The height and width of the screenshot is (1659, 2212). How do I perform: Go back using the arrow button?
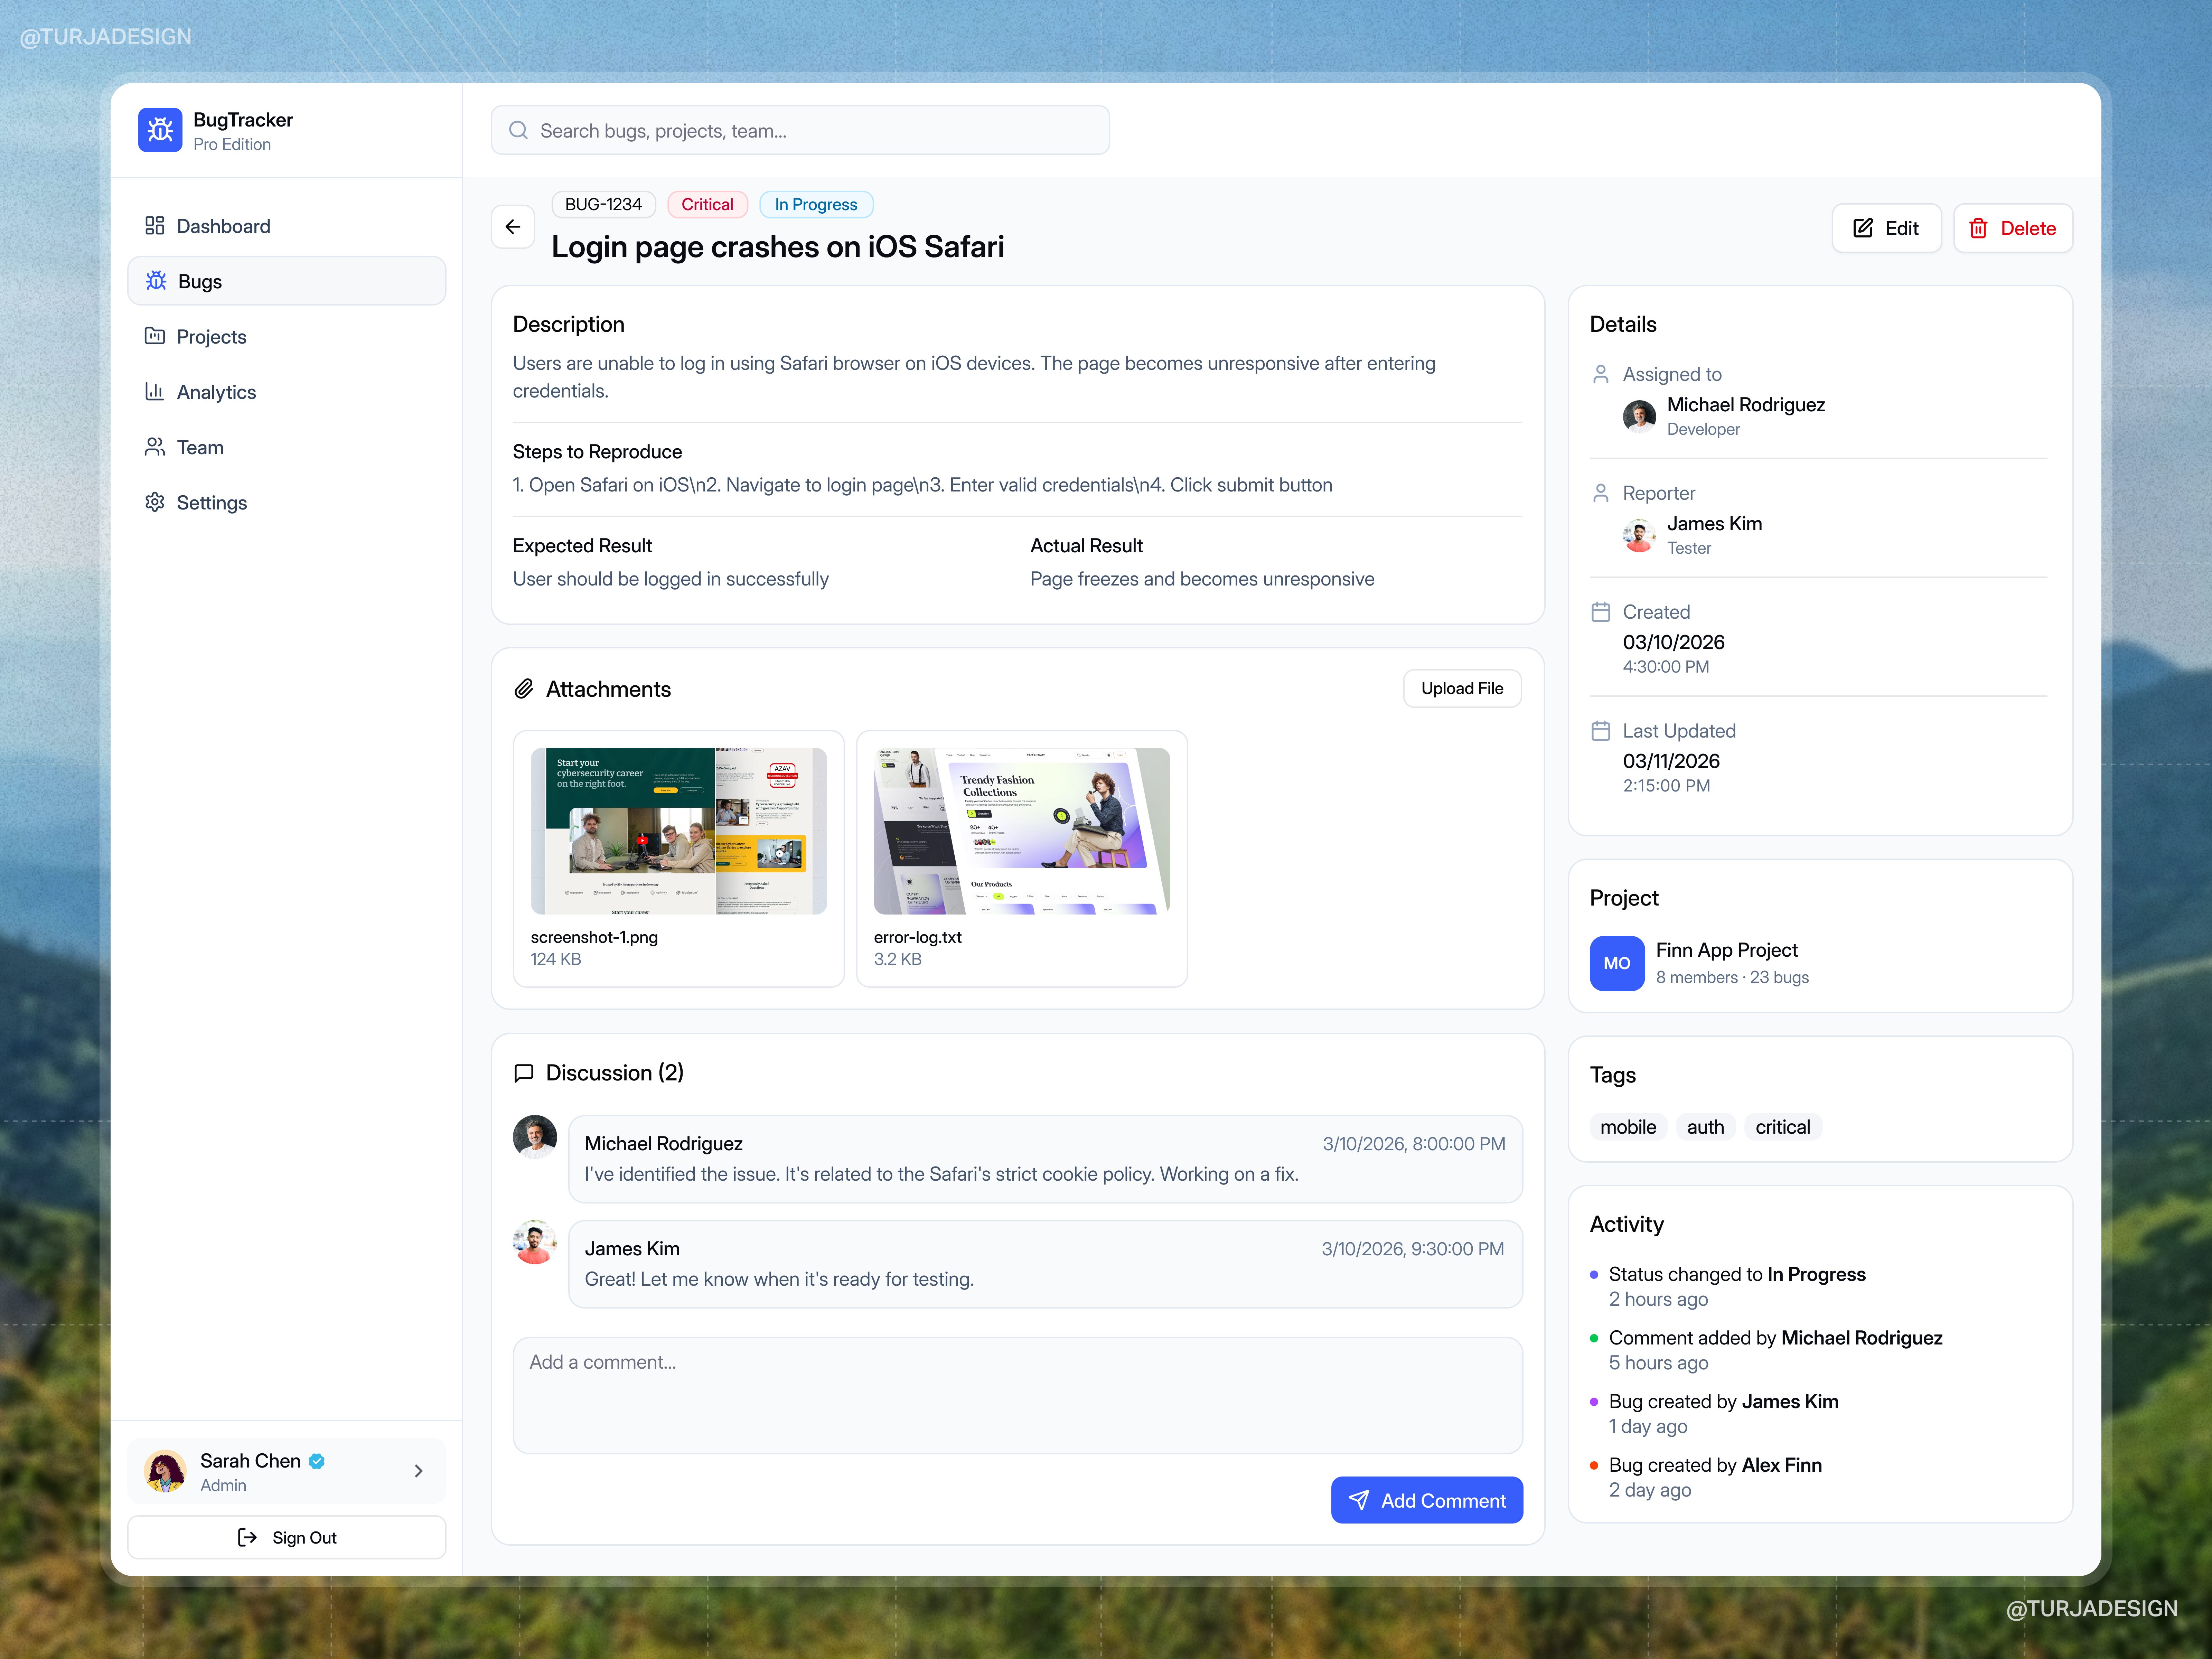pyautogui.click(x=513, y=227)
